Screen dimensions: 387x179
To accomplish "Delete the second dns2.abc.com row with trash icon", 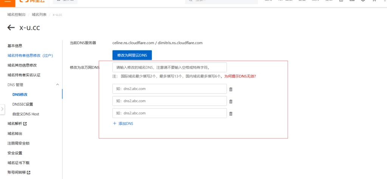I will tap(231, 101).
